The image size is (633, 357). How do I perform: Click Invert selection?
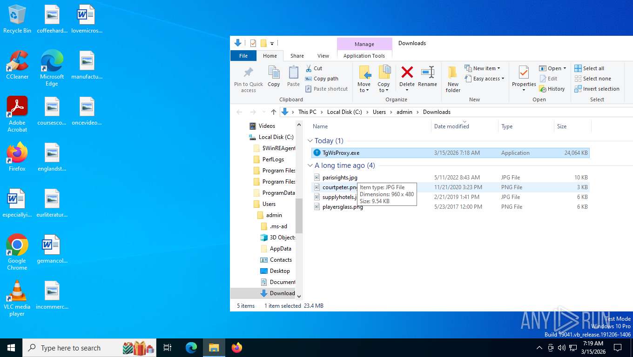[597, 89]
